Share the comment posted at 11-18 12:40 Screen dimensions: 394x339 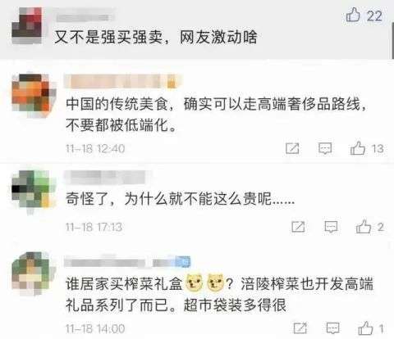pos(292,148)
